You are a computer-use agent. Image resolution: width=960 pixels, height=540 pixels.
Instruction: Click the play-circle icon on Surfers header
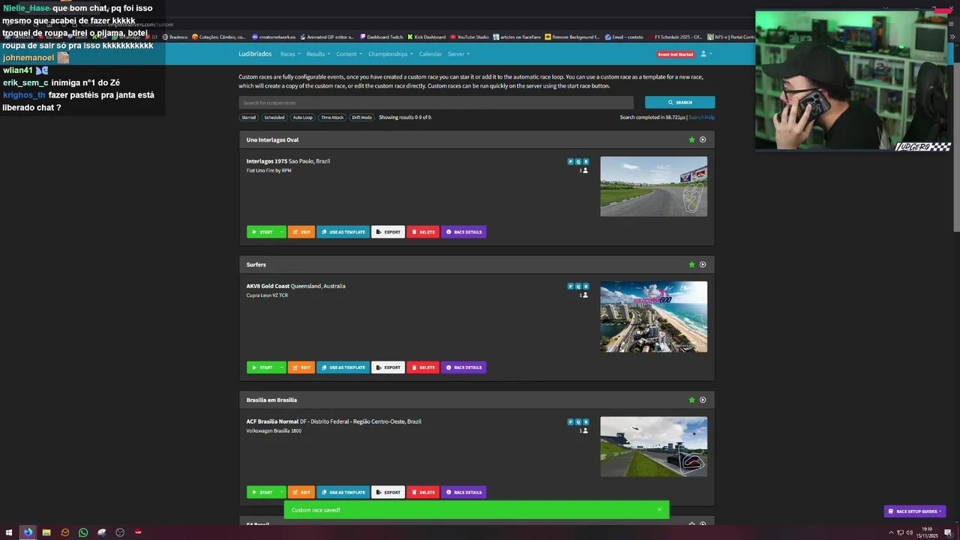(x=703, y=265)
